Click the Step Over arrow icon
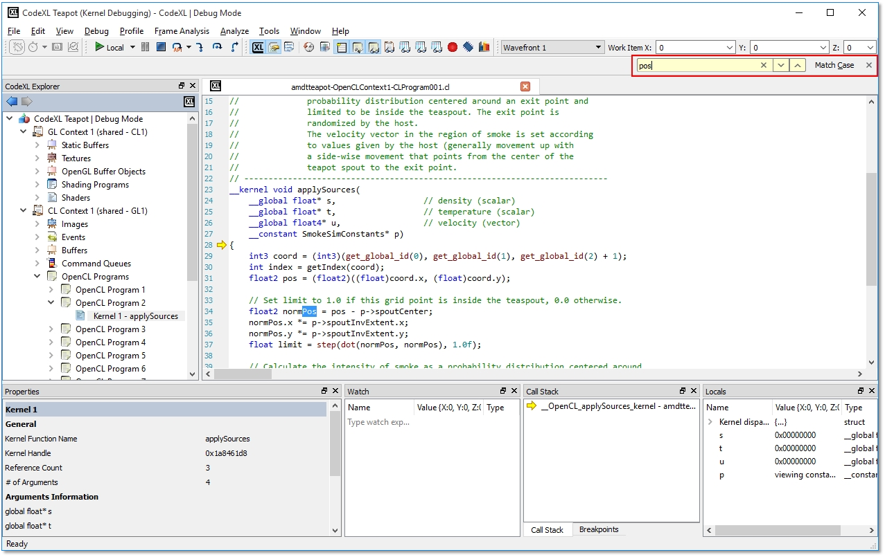The width and height of the screenshot is (885, 557). pyautogui.click(x=217, y=48)
